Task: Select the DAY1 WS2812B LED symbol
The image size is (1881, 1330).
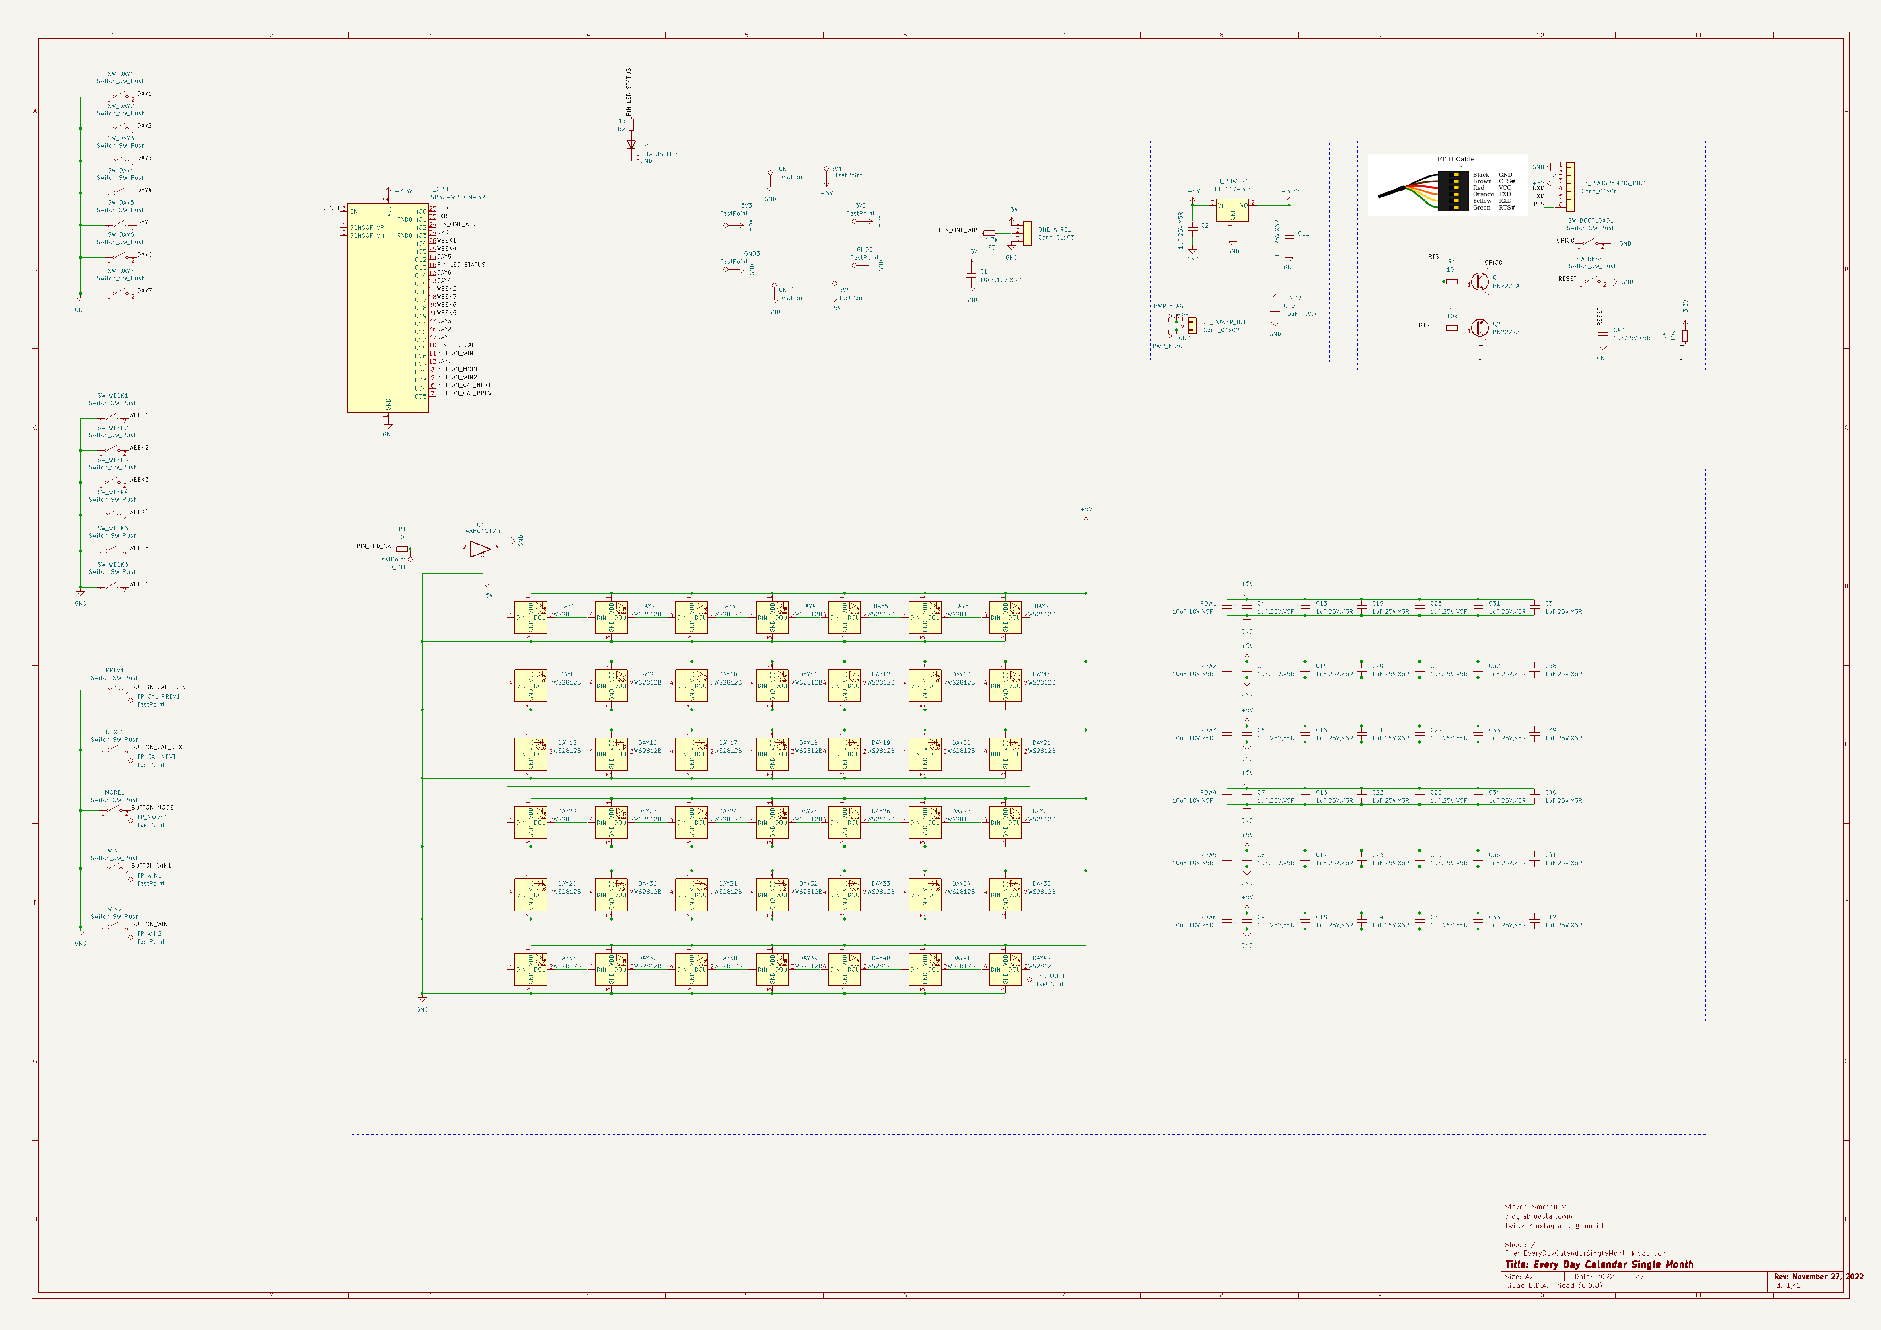Action: pyautogui.click(x=531, y=617)
